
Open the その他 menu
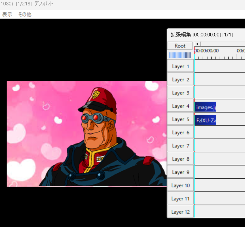[25, 15]
